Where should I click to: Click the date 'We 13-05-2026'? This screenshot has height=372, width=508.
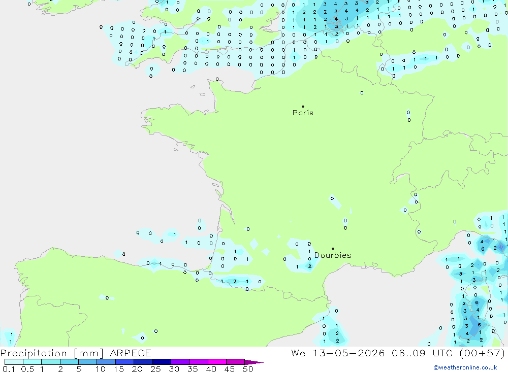click(338, 353)
